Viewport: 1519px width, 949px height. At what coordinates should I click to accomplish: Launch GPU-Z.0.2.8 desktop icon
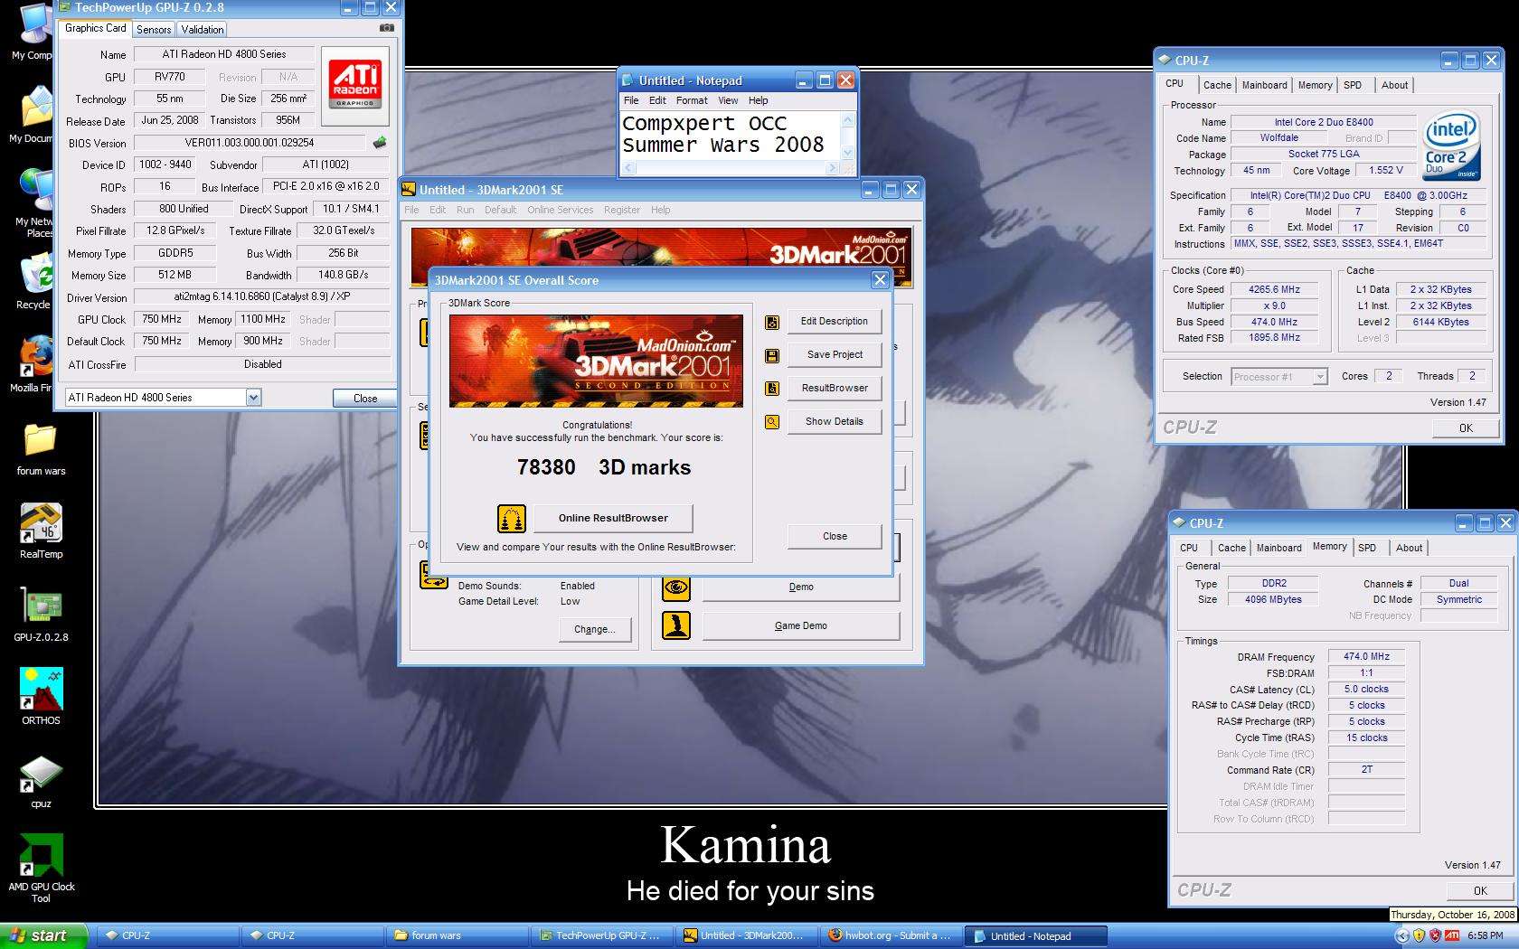41,615
